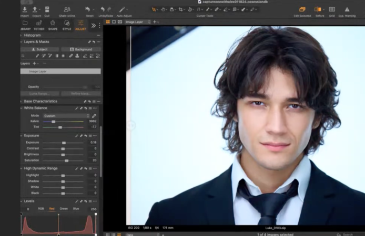Click the Share online icon
365x236 pixels.
[67, 9]
